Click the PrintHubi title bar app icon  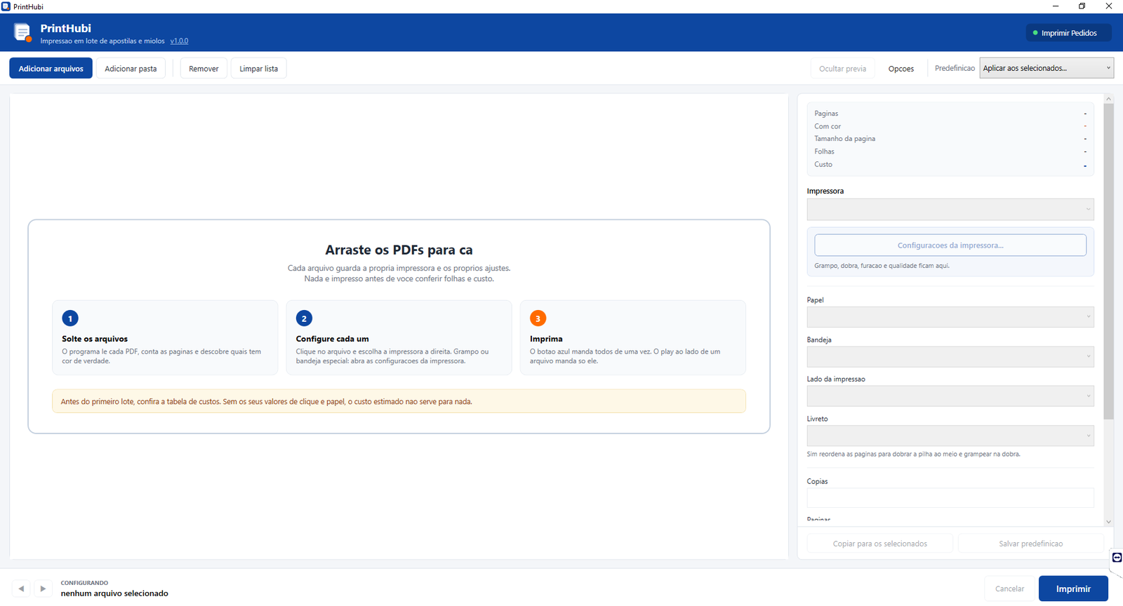click(6, 6)
